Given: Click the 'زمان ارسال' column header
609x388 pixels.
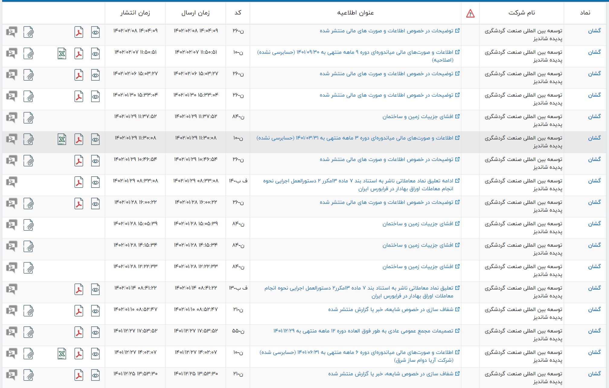Looking at the screenshot, I should coord(195,13).
